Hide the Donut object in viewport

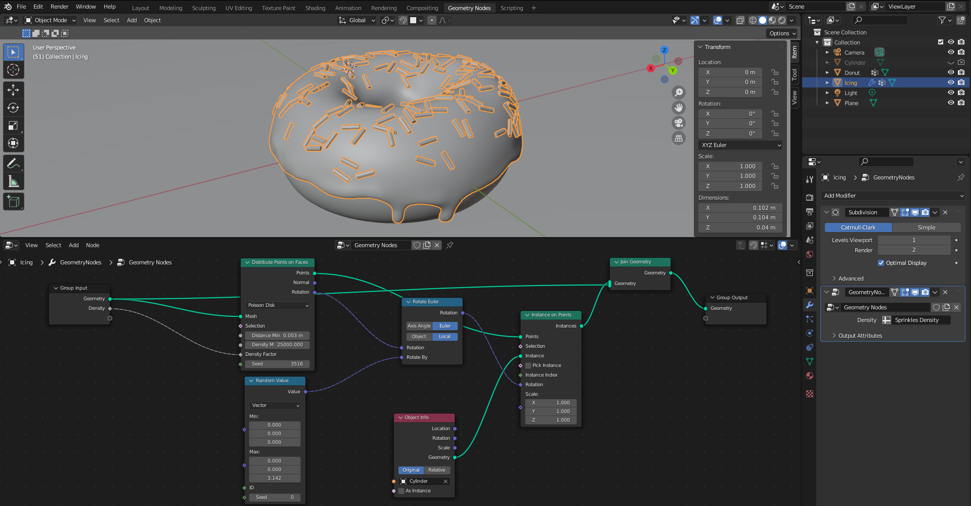[x=951, y=72]
